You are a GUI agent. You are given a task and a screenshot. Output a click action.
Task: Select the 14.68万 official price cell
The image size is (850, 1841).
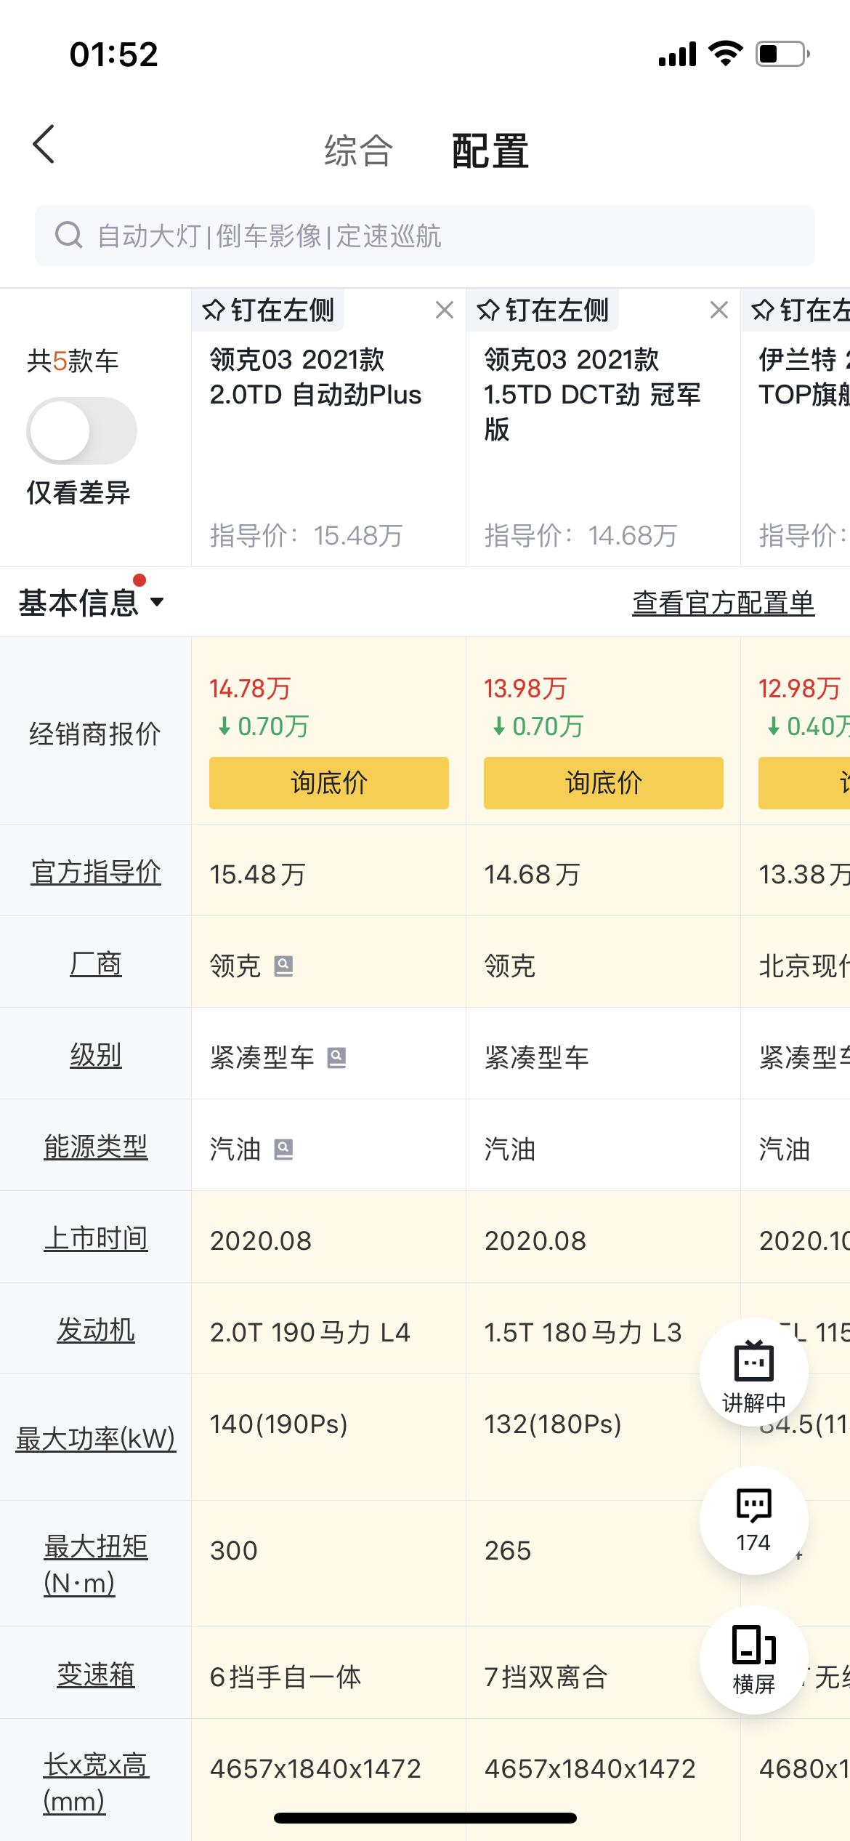point(604,870)
